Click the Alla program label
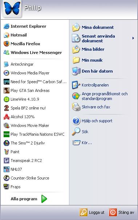 pyautogui.click(x=24, y=199)
